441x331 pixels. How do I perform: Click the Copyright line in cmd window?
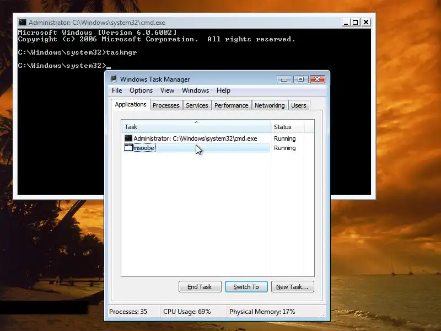click(157, 39)
